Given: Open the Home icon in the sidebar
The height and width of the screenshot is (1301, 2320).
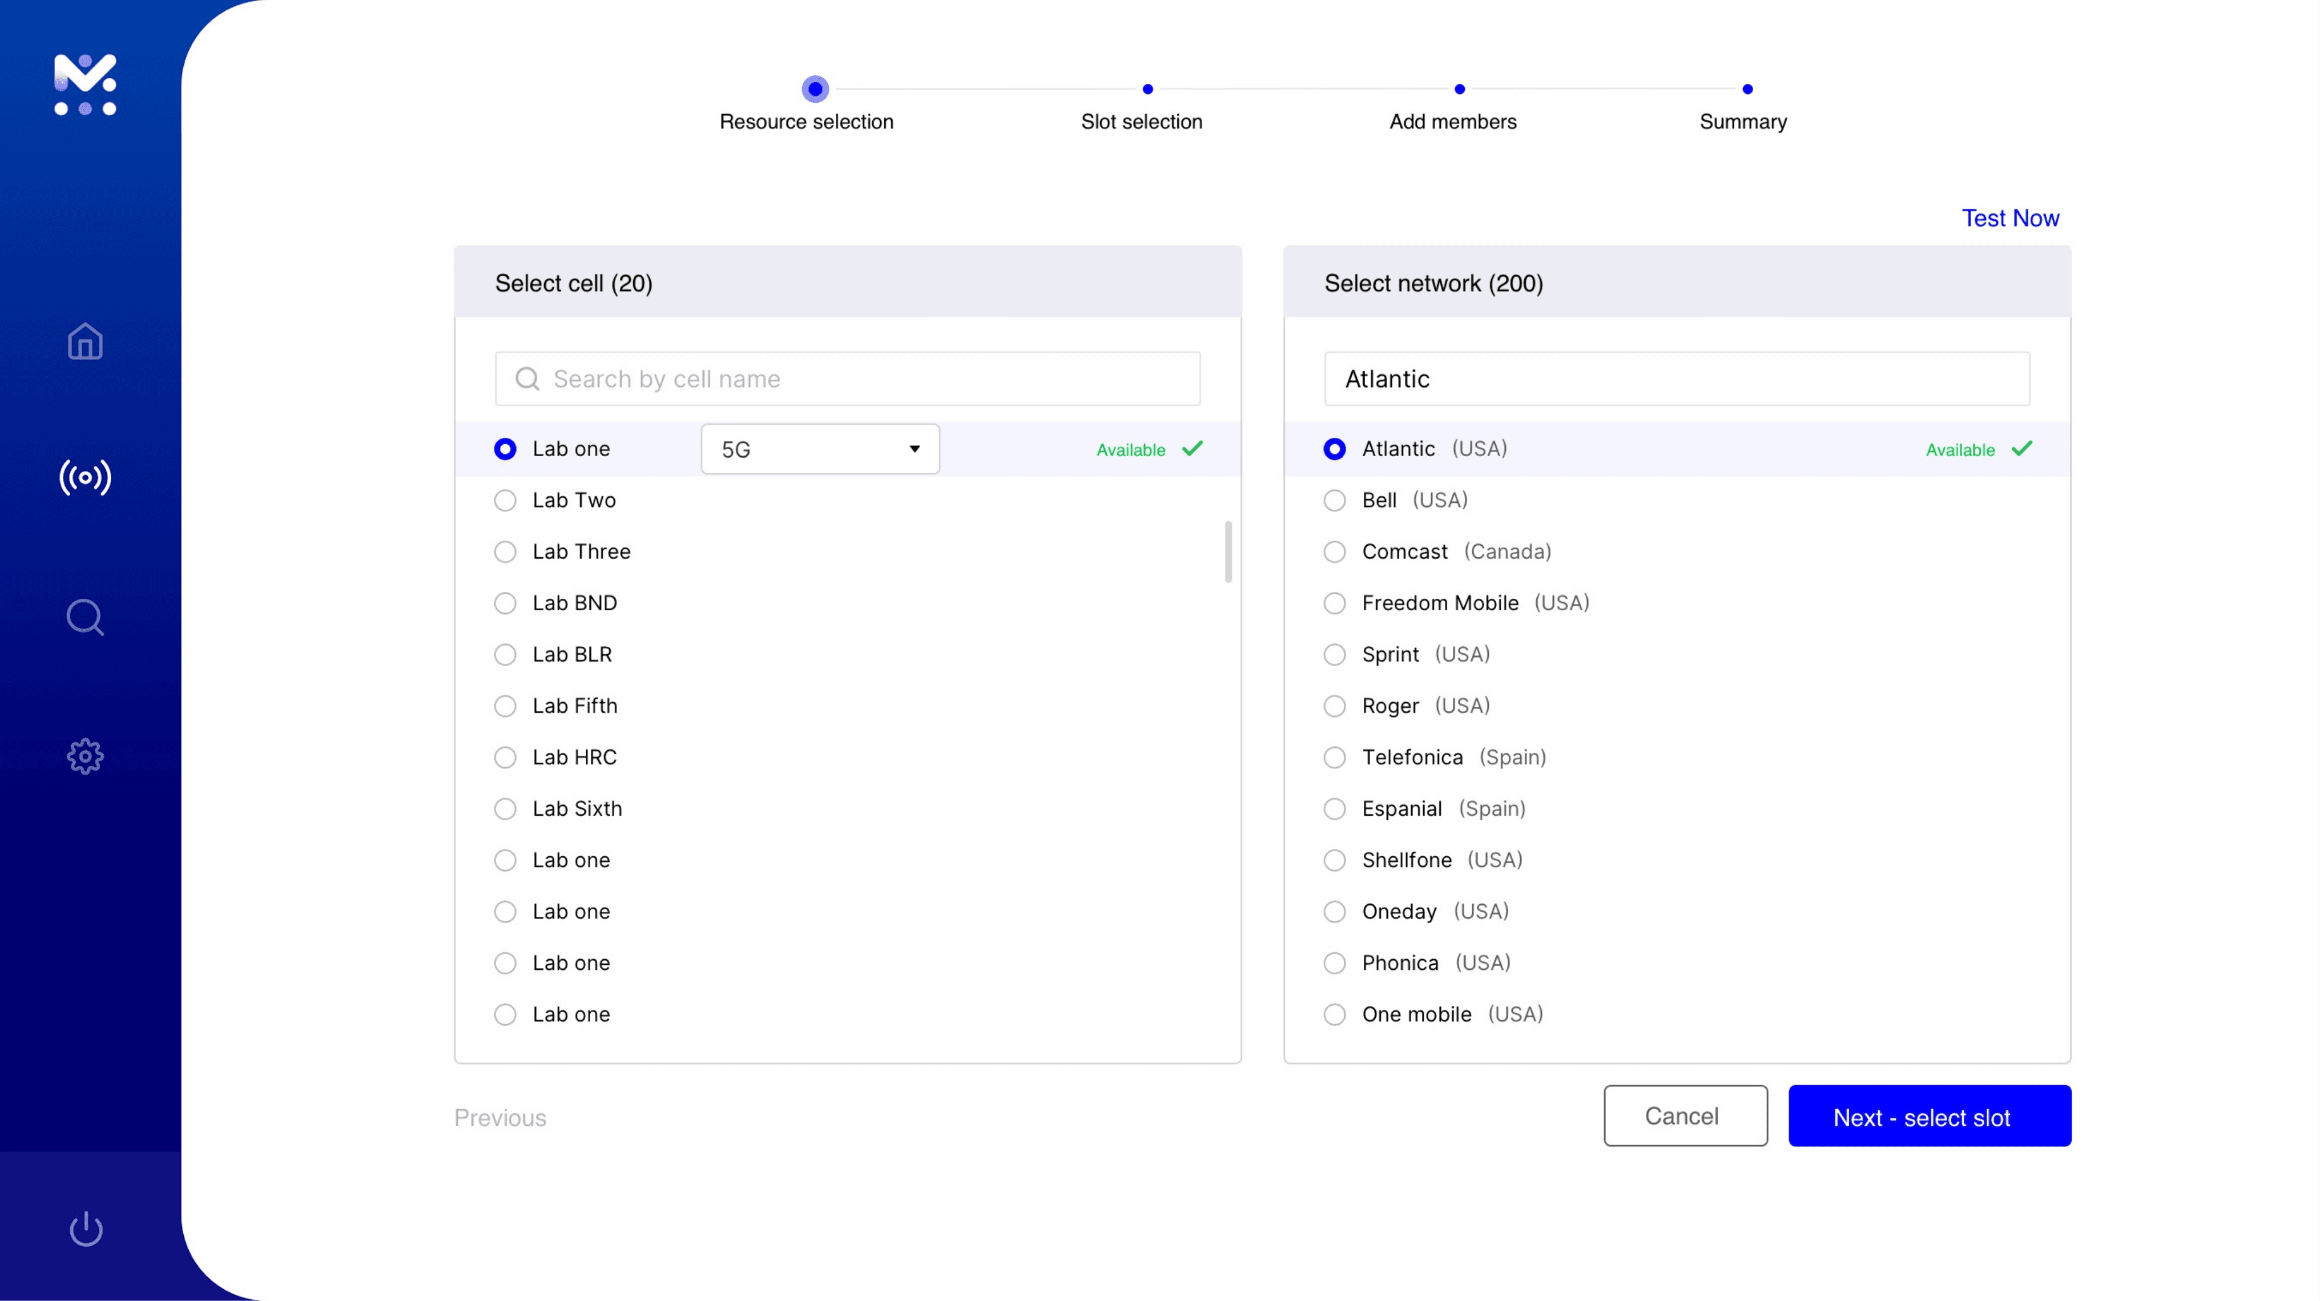Looking at the screenshot, I should tap(84, 341).
